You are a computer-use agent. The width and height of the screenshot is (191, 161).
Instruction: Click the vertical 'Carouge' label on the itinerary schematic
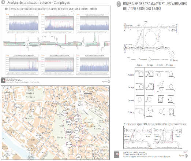[125, 49]
